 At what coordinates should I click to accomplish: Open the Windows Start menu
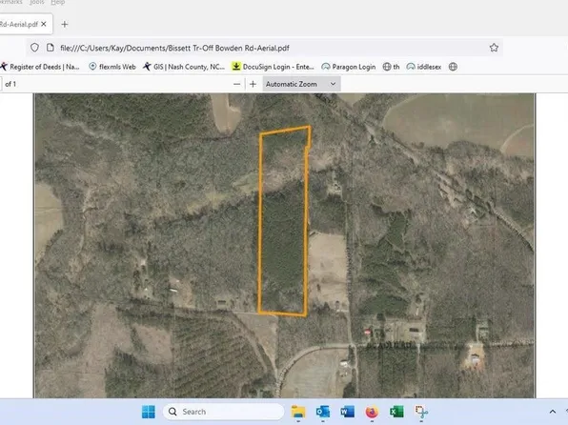click(x=149, y=412)
